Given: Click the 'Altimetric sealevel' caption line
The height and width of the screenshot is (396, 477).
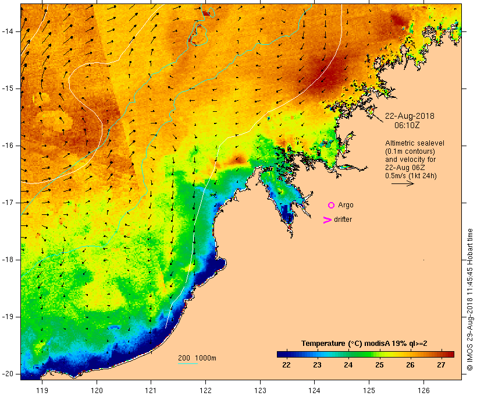Looking at the screenshot, I should [415, 143].
